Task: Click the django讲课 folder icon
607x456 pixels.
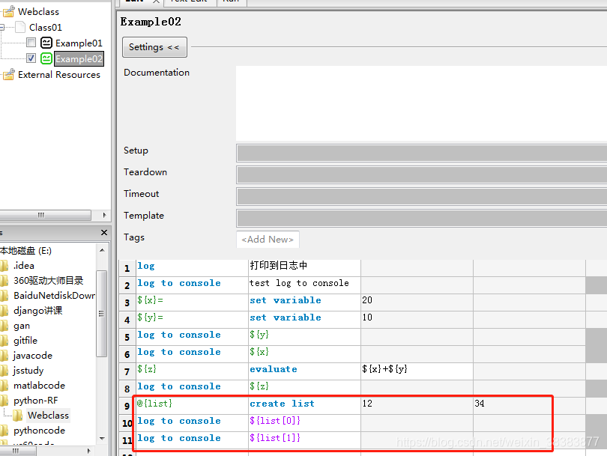Action: point(4,311)
